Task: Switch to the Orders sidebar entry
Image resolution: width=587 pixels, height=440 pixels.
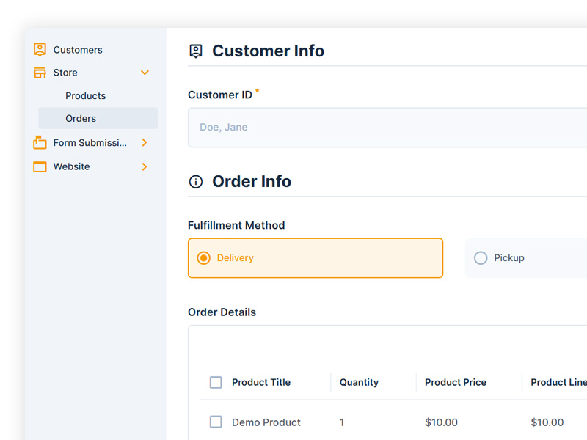Action: [x=80, y=118]
